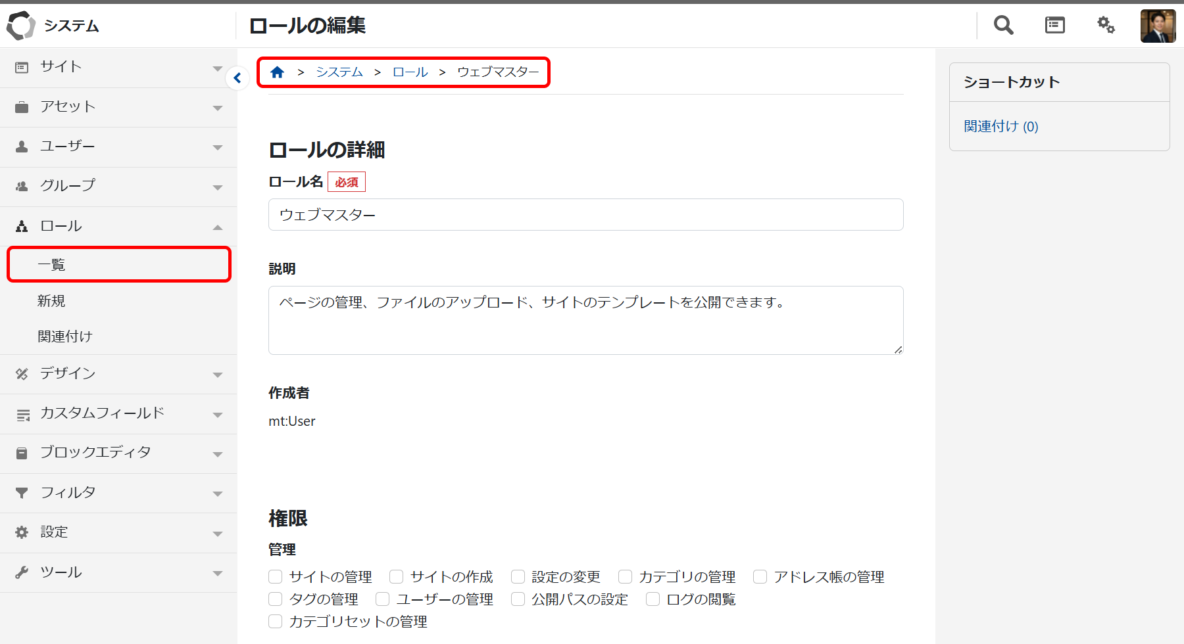Click the user profile avatar
1184x644 pixels.
[1158, 26]
